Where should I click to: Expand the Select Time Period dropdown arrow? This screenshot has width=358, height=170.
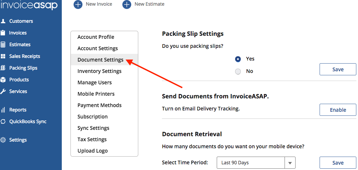(290, 163)
